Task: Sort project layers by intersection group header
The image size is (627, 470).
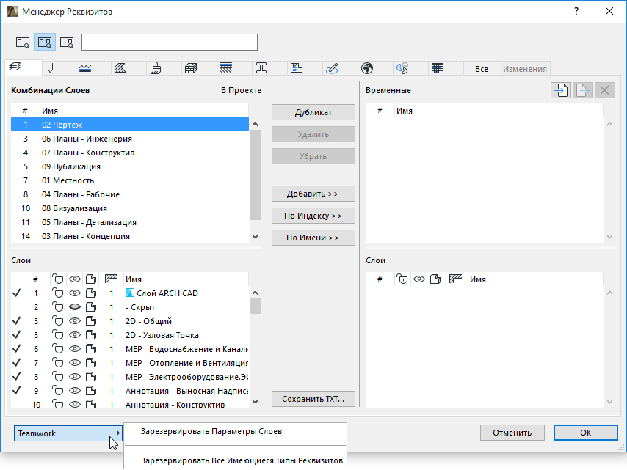Action: pyautogui.click(x=111, y=279)
